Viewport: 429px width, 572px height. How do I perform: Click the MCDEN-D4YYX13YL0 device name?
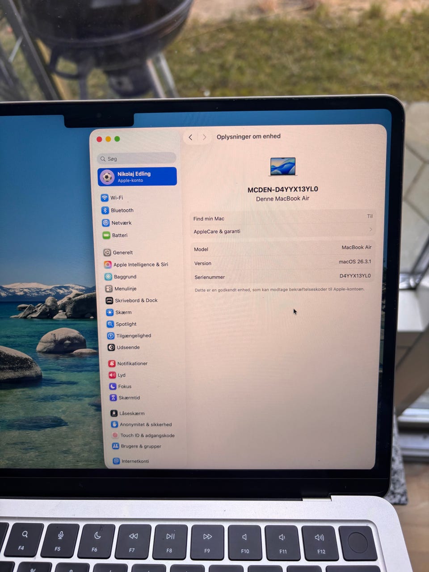[283, 189]
